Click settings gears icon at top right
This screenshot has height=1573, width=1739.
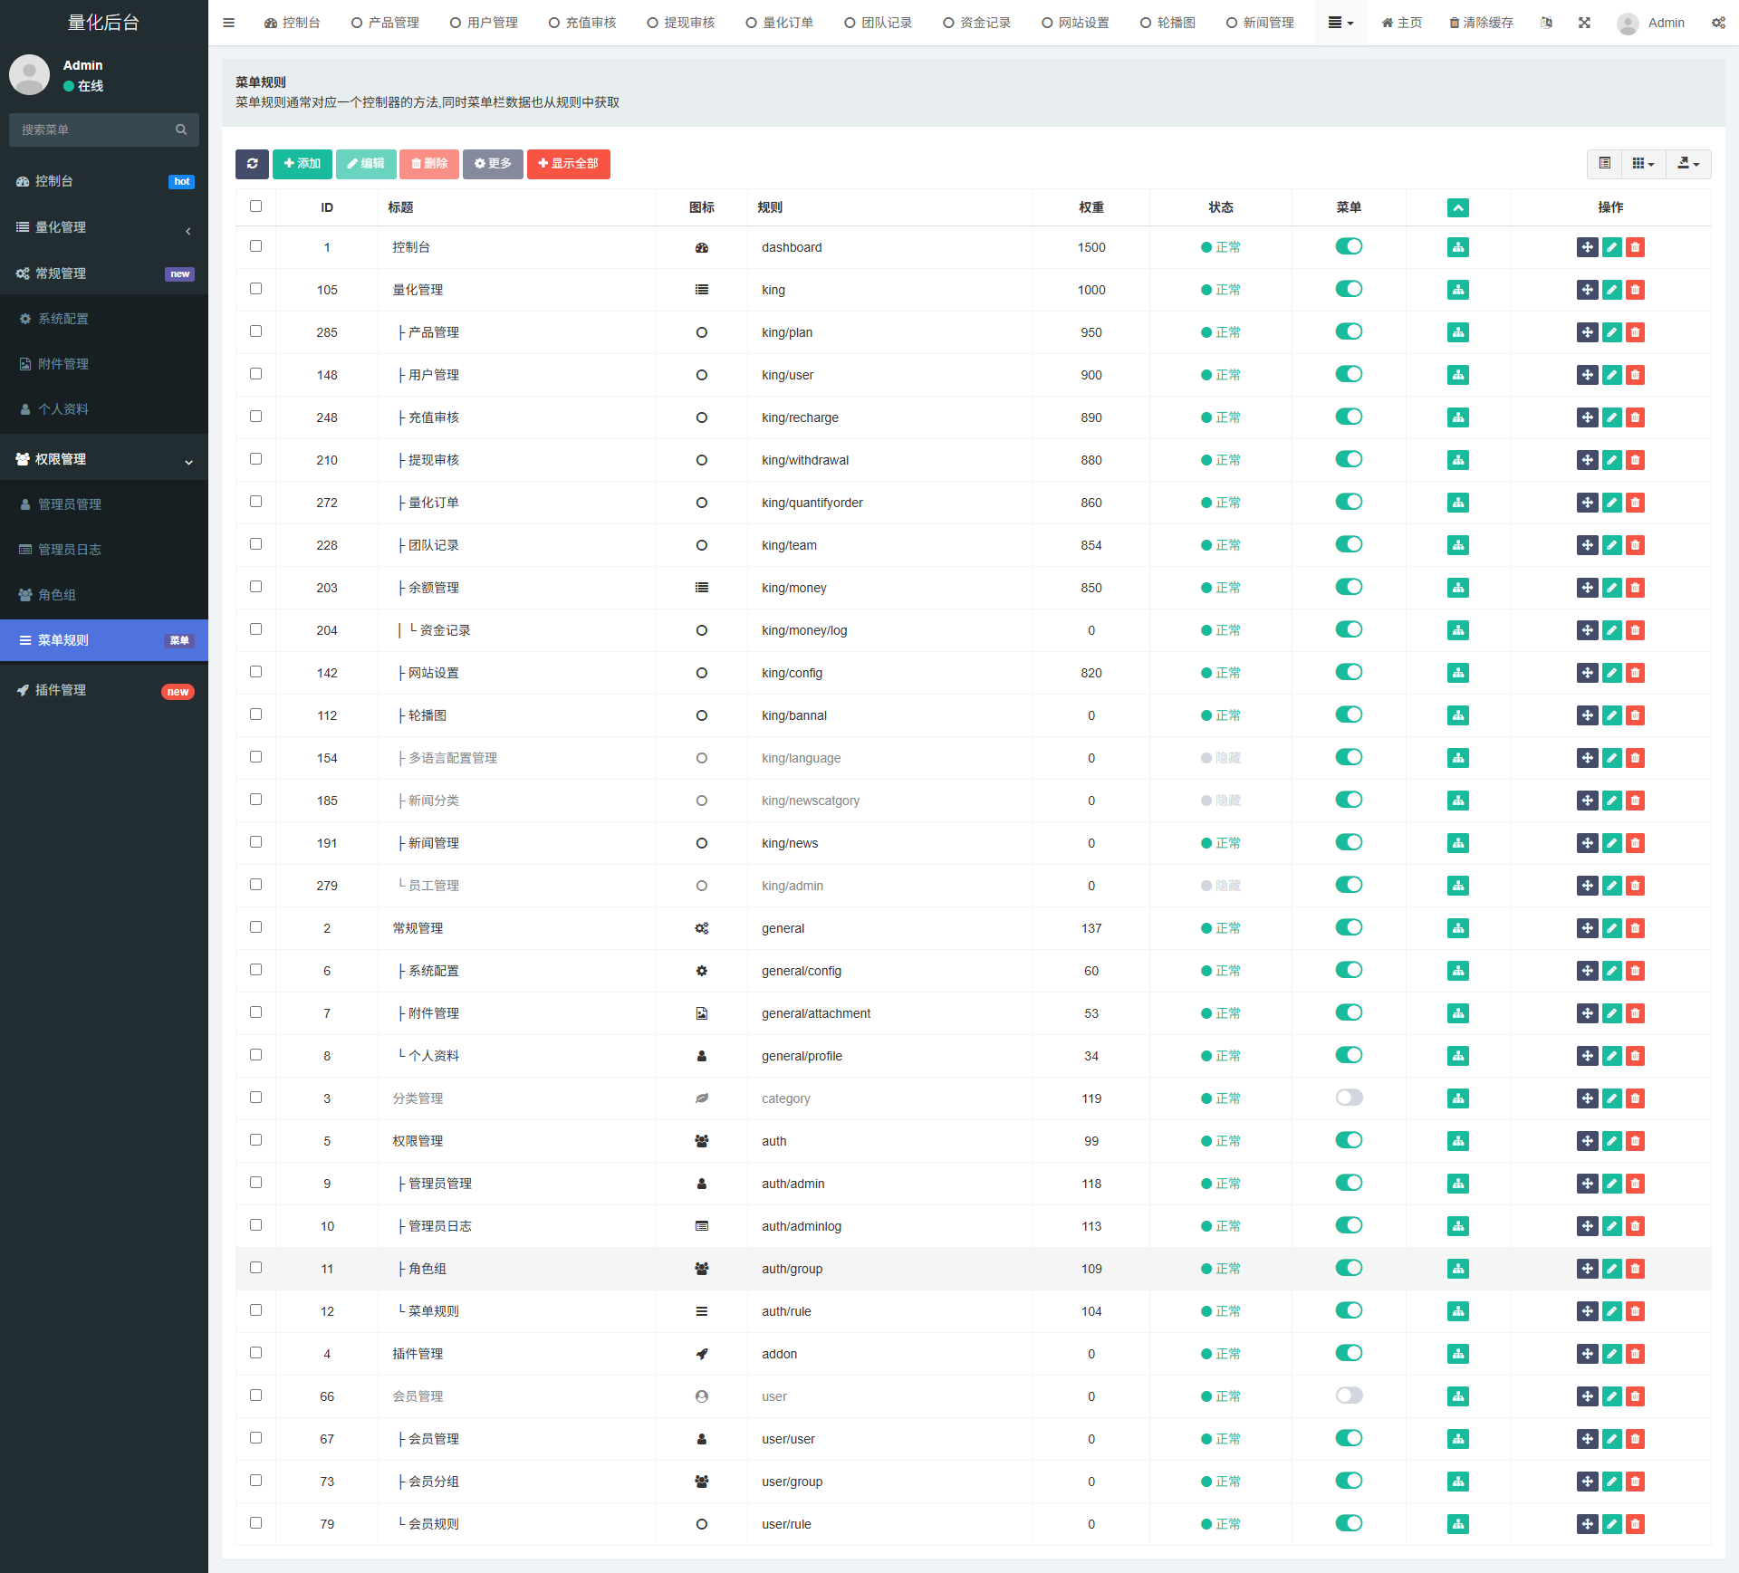point(1717,23)
